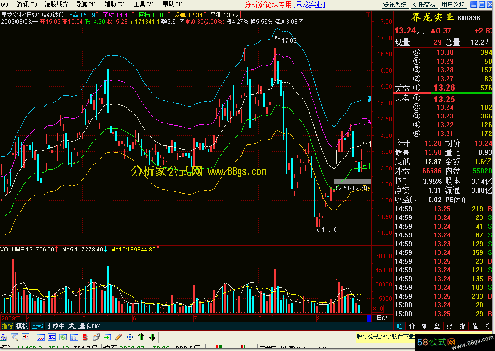The height and width of the screenshot is (351, 495).
Task: Click the 分析家论坛专用 title text
Action: (x=268, y=4)
